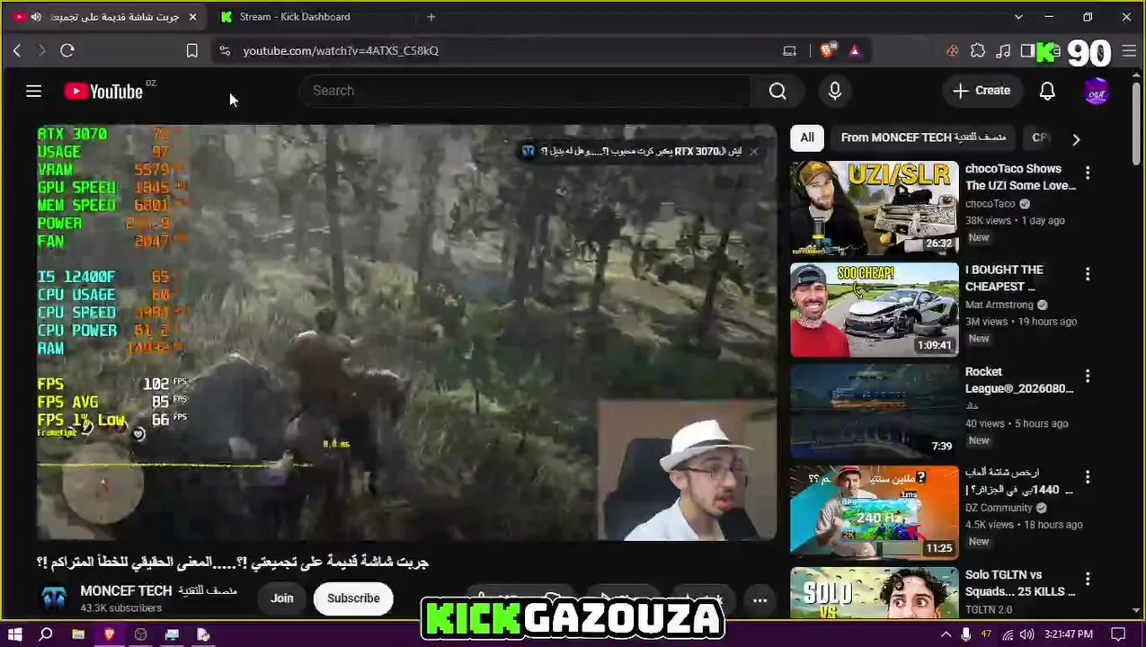This screenshot has width=1146, height=647.
Task: Click the address bar URL
Action: [x=341, y=51]
